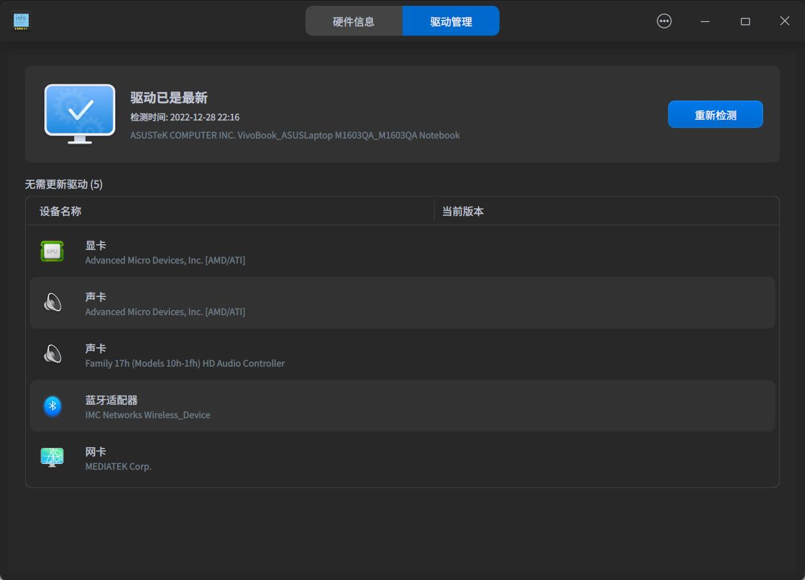The width and height of the screenshot is (805, 580).
Task: Click the GPU icon next to 显卡
Action: [52, 251]
